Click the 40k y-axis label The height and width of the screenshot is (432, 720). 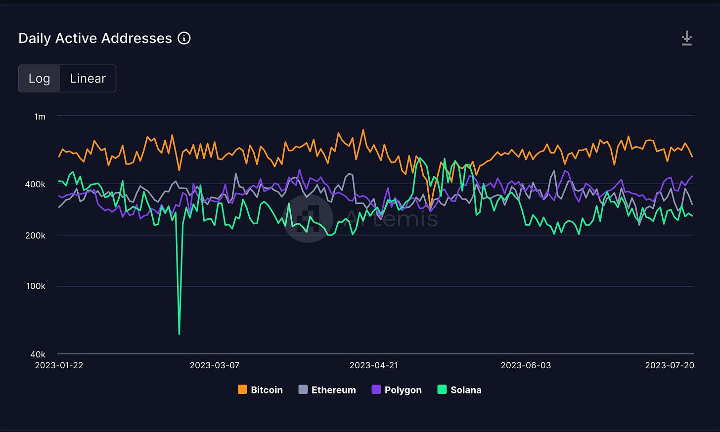click(38, 354)
